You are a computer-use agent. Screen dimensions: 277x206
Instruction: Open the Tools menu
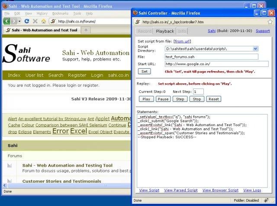tap(77, 13)
